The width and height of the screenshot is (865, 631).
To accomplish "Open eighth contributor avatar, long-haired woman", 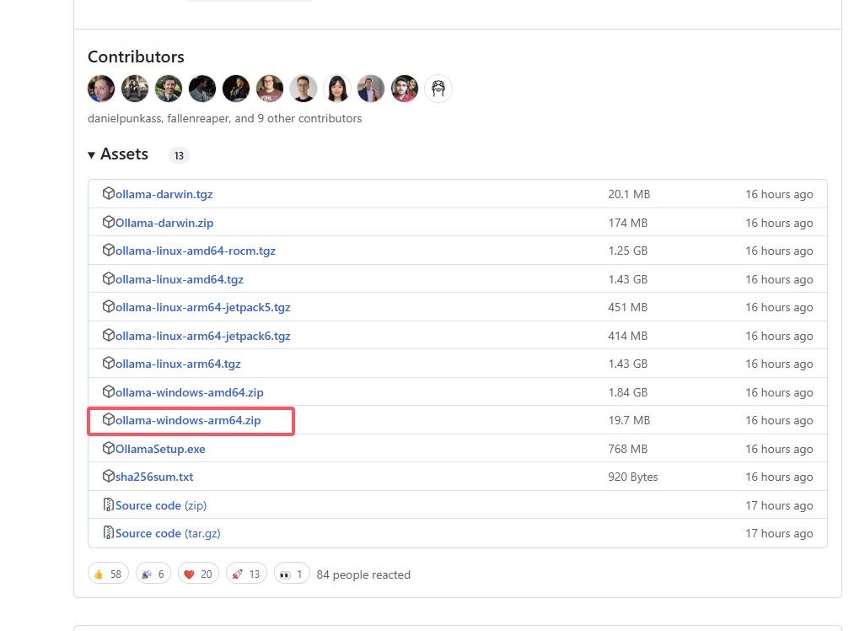I will [337, 89].
